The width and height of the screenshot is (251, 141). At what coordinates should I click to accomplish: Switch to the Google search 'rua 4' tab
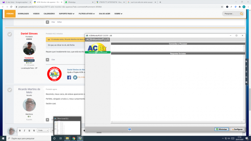[142, 2]
